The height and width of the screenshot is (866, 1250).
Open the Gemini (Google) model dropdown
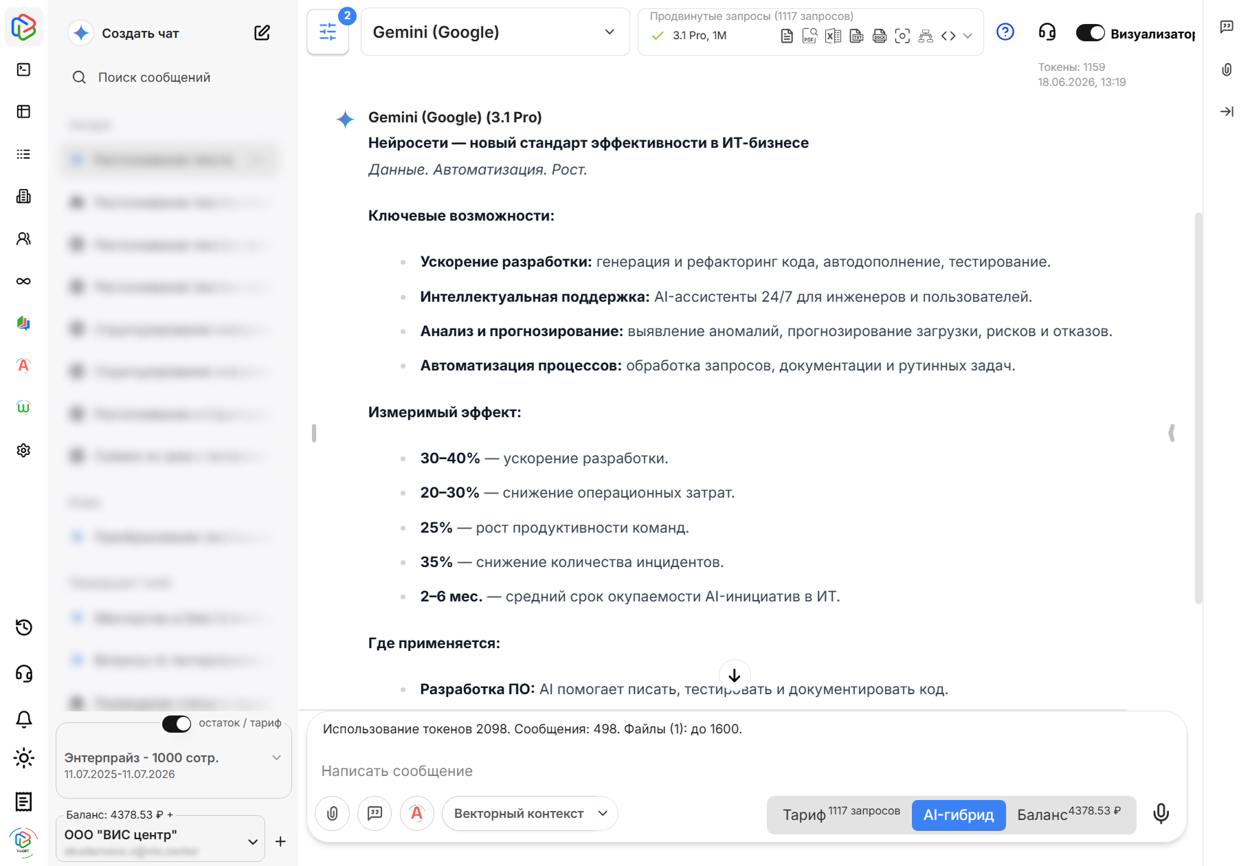tap(495, 32)
